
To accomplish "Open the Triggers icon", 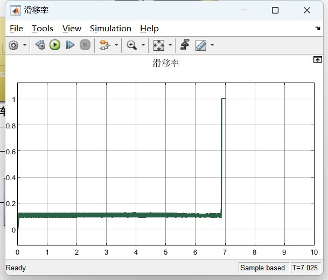I will click(185, 45).
